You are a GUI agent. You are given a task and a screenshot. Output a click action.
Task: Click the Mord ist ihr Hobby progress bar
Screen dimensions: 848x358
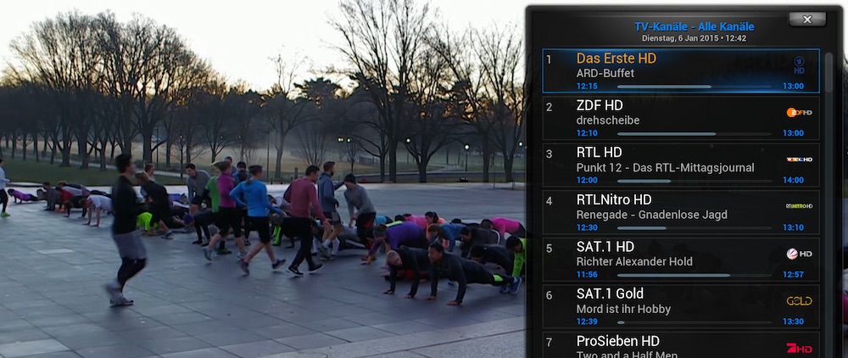tap(695, 322)
